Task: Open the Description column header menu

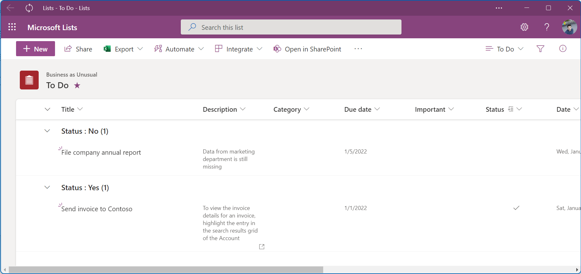Action: (x=224, y=109)
